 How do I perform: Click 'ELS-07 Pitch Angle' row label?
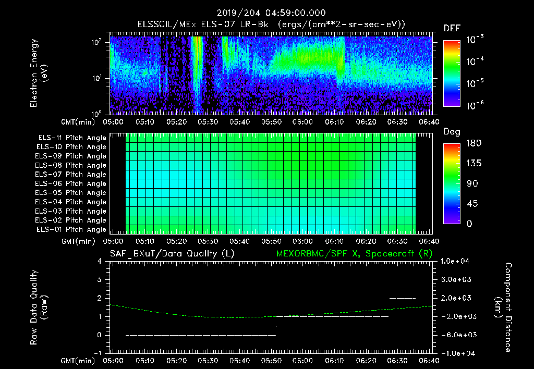tap(71, 174)
